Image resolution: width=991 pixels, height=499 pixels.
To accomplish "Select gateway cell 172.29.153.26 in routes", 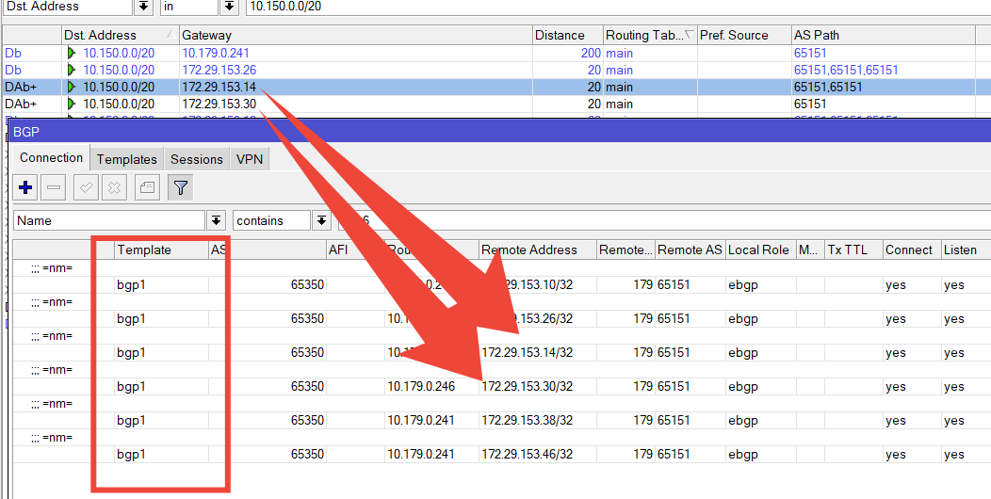I will (219, 70).
